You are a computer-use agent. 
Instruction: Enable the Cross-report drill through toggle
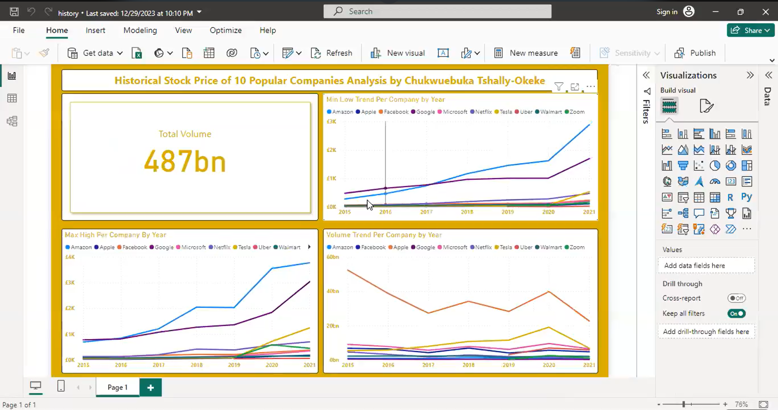(737, 298)
